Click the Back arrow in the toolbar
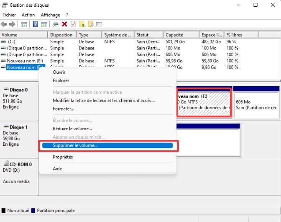 4,24
